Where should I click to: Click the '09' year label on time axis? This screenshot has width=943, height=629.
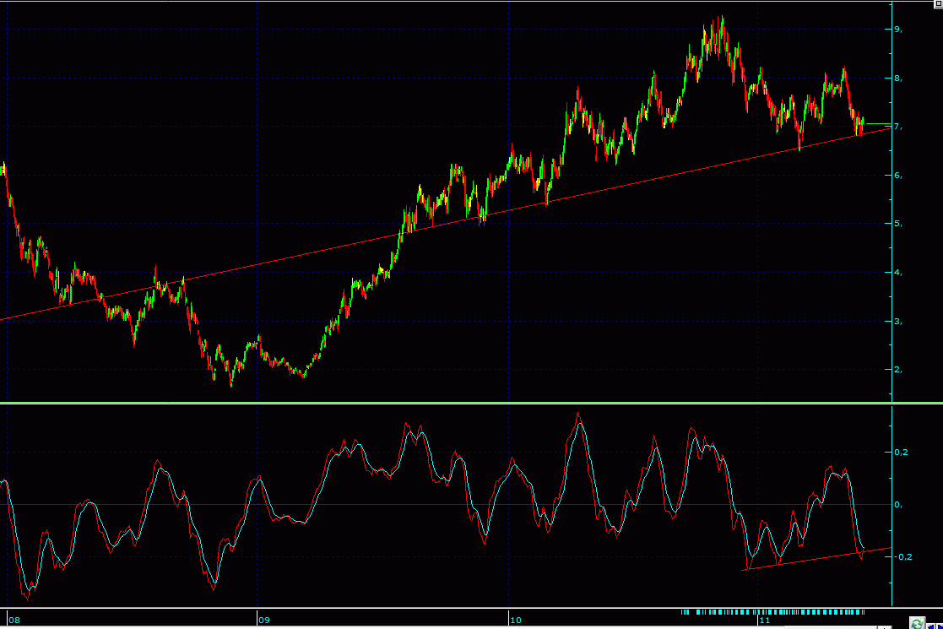click(263, 620)
